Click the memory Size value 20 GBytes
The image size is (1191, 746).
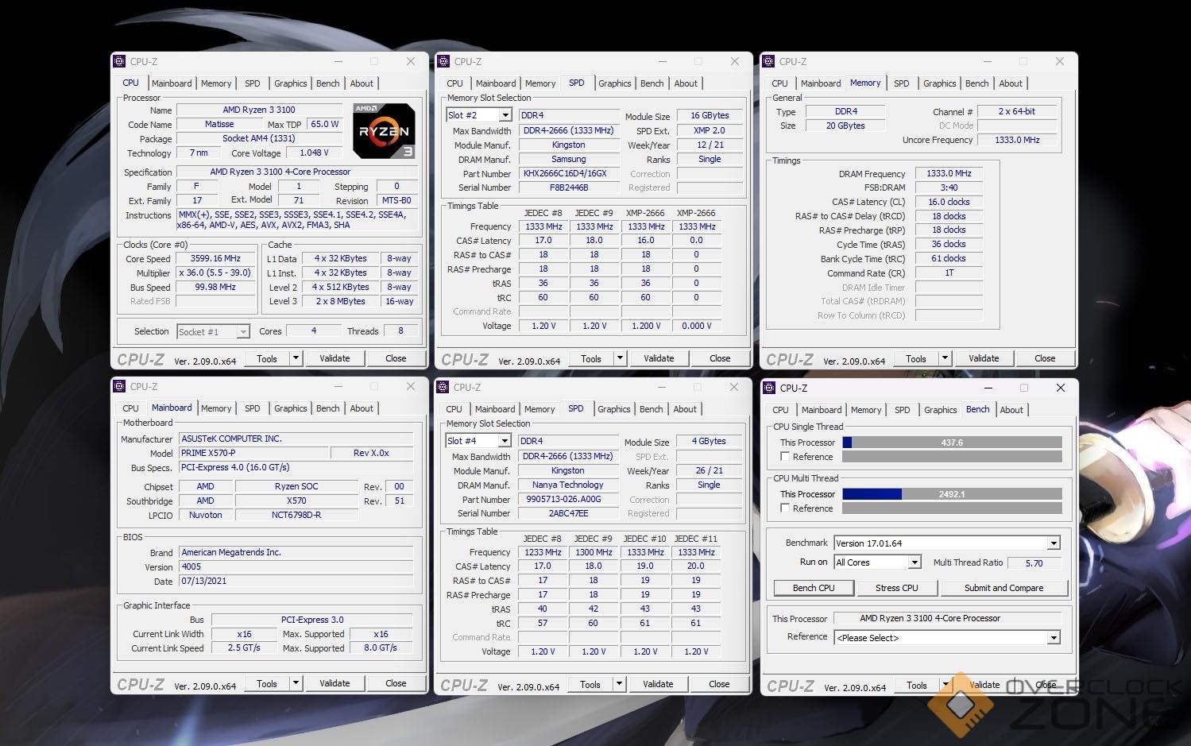pyautogui.click(x=845, y=126)
